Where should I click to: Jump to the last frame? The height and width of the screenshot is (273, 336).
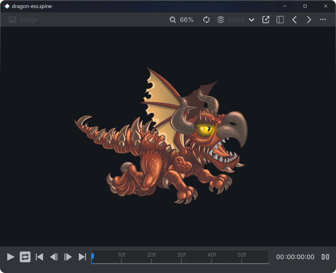click(82, 257)
